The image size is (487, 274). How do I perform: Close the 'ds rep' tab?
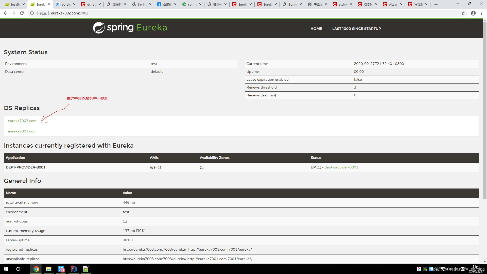(x=100, y=4)
